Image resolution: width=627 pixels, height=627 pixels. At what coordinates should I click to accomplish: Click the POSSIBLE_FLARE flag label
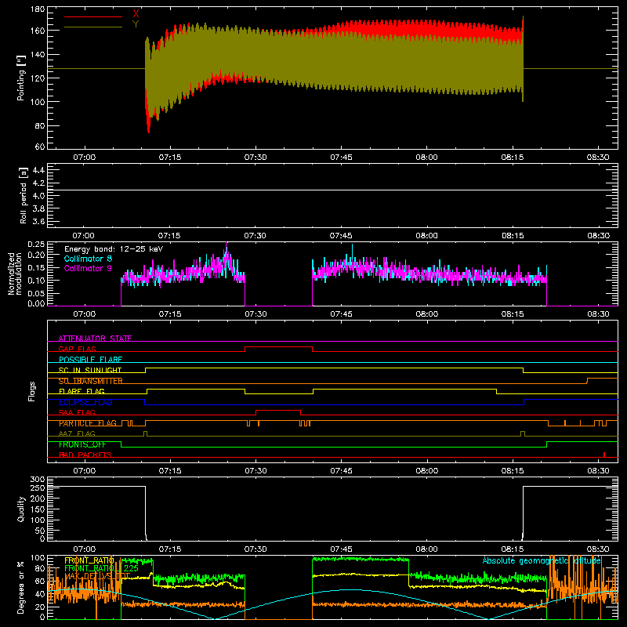tap(90, 360)
